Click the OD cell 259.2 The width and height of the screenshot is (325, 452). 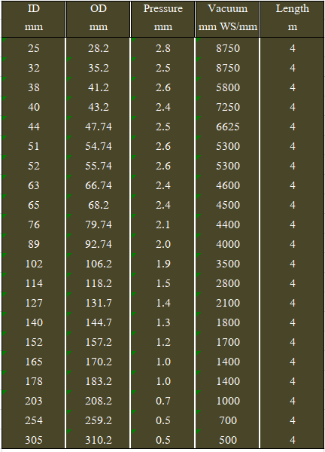[x=98, y=420]
